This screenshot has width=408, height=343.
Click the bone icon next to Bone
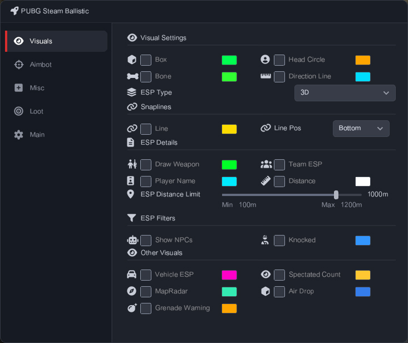tap(132, 76)
